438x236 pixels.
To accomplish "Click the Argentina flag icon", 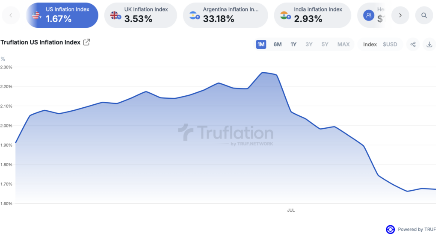I will 194,15.
